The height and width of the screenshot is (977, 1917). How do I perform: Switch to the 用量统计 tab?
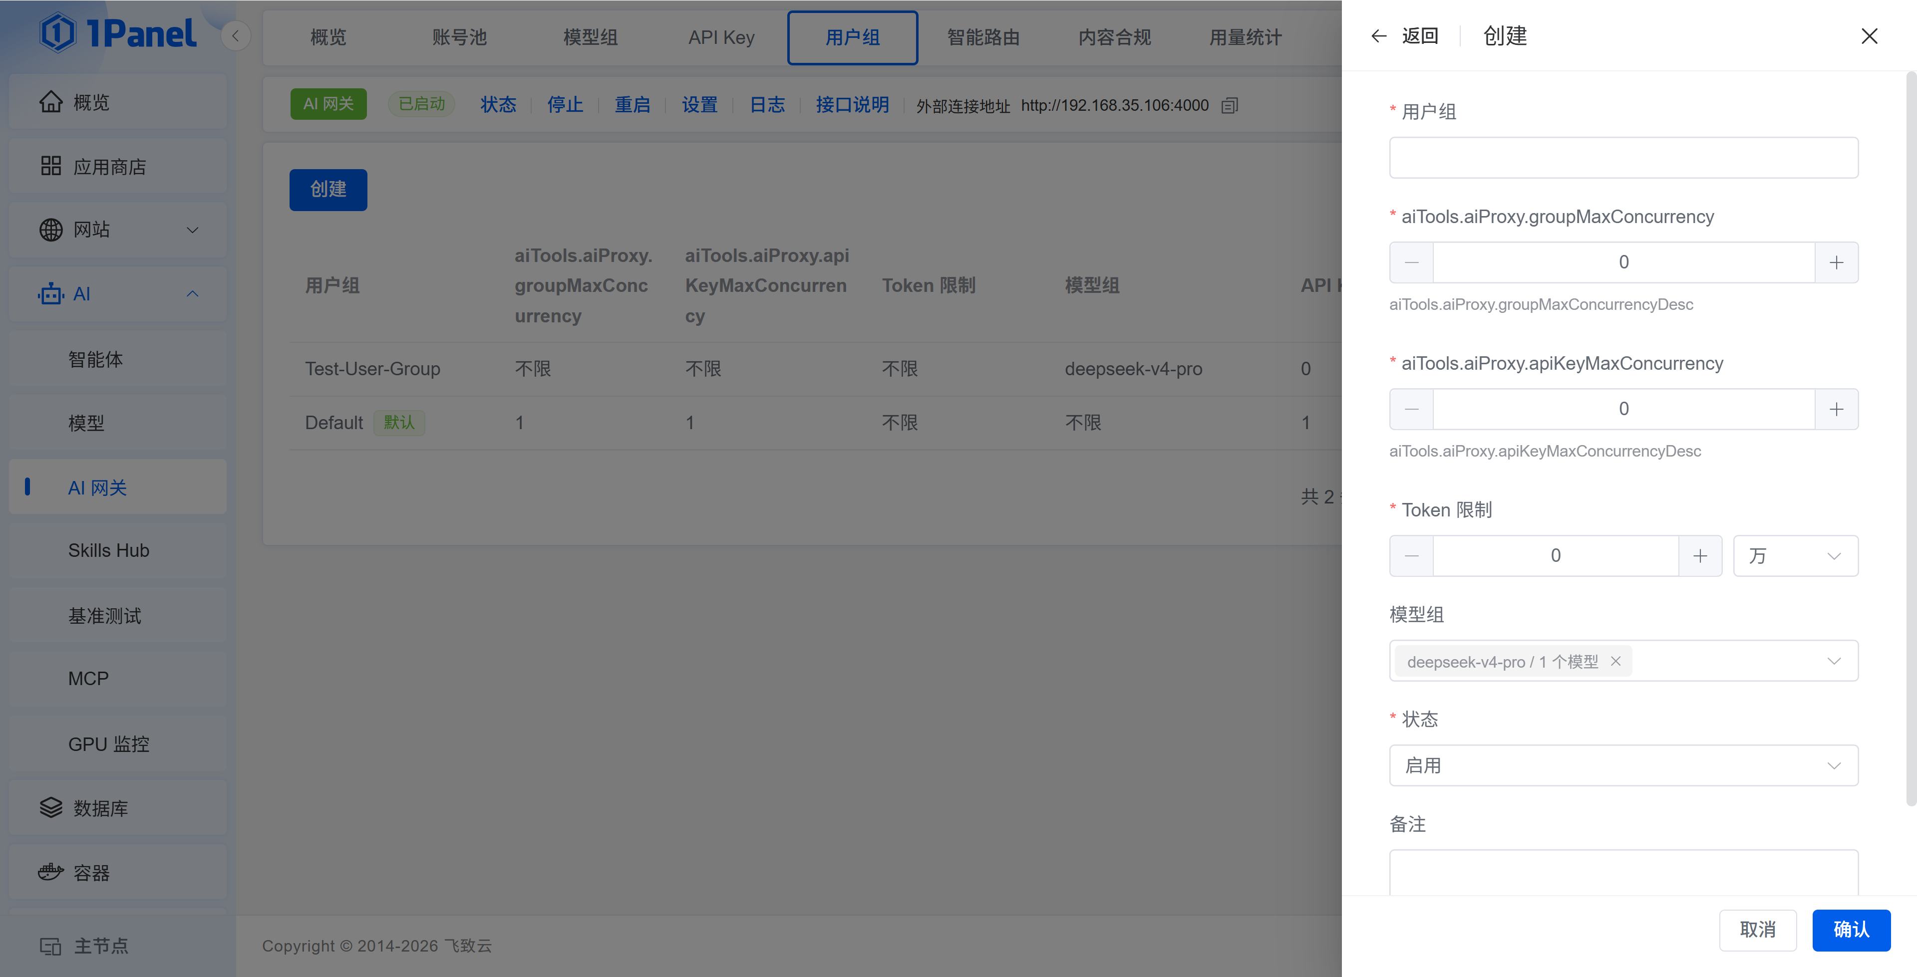1245,37
